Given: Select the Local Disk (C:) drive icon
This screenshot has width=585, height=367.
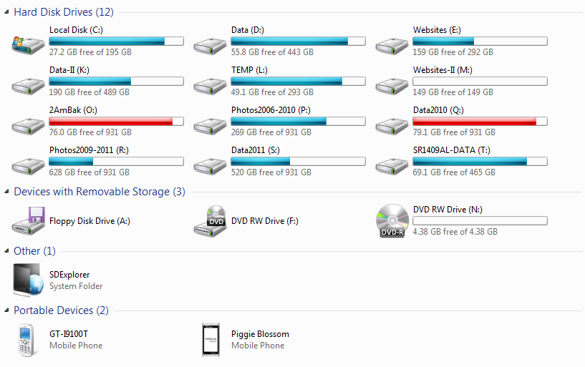Looking at the screenshot, I should [28, 43].
